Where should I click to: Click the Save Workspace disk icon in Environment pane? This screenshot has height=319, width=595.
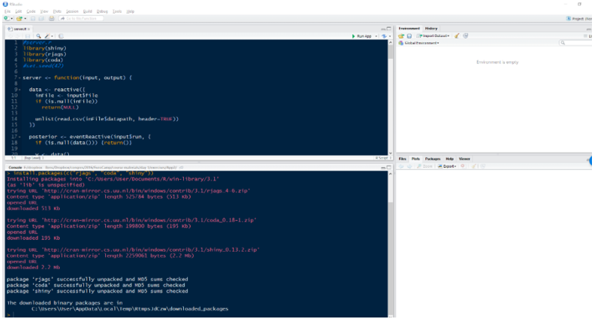pos(410,36)
